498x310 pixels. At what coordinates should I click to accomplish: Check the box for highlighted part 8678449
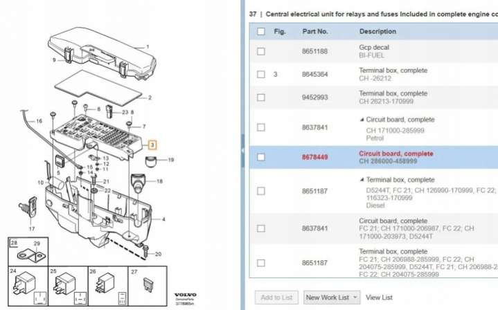point(261,157)
